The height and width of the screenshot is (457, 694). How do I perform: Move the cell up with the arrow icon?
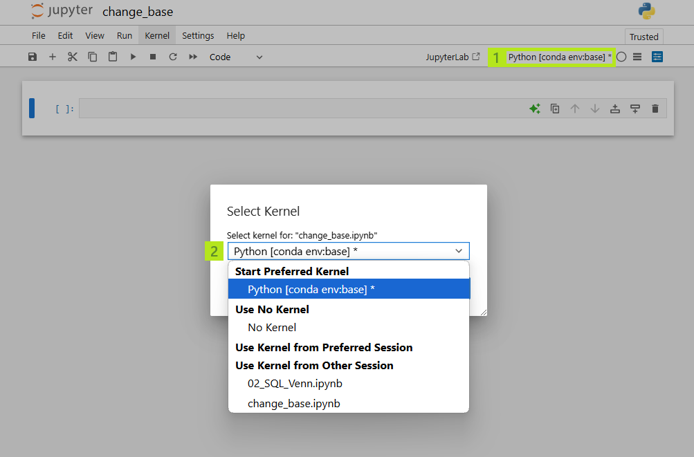coord(575,109)
